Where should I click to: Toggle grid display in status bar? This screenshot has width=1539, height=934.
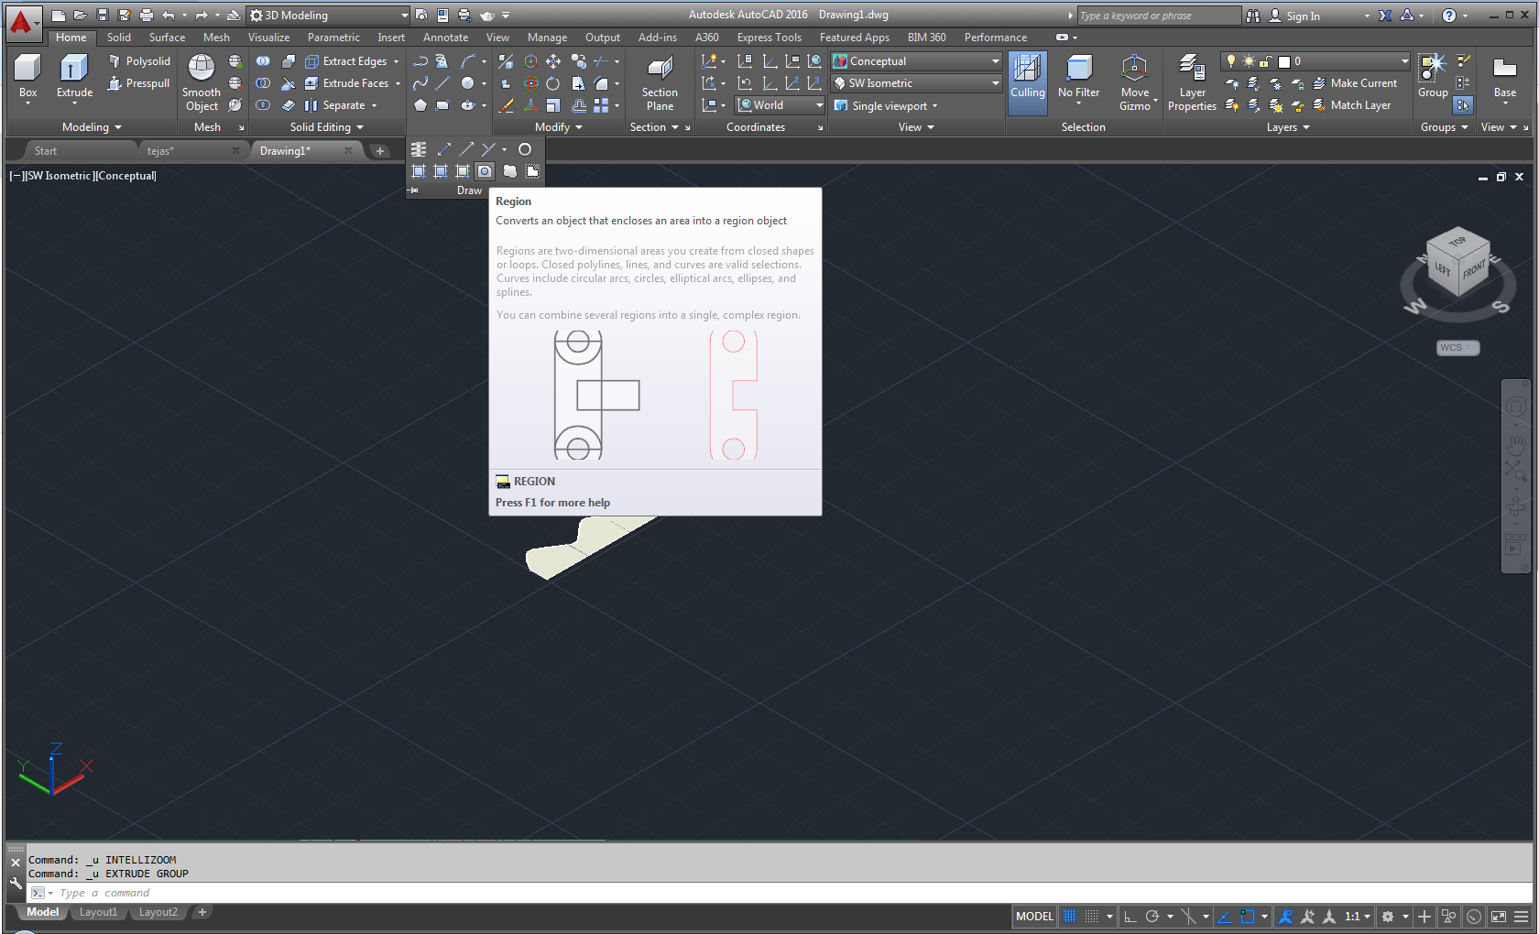click(1069, 916)
